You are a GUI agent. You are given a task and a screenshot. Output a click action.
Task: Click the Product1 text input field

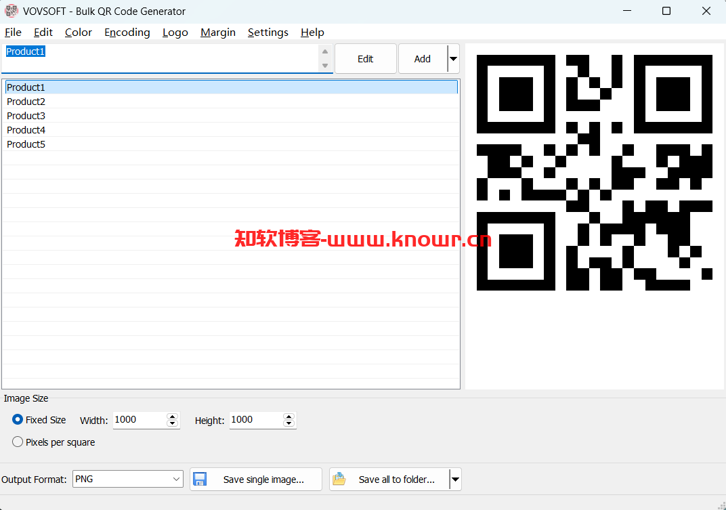click(161, 58)
